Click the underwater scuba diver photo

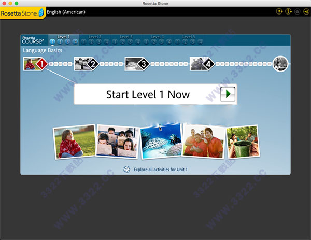point(161,142)
